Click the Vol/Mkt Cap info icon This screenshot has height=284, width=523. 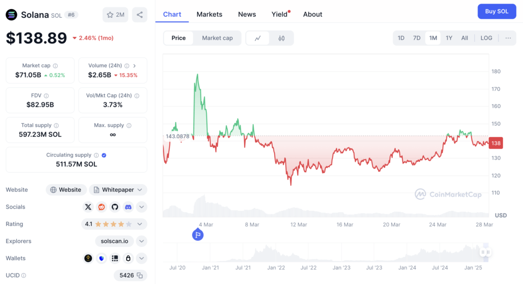137,96
